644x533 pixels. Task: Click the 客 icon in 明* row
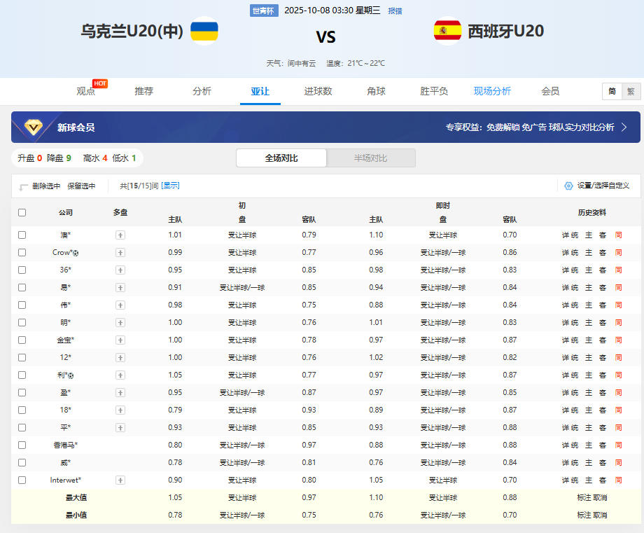[603, 323]
